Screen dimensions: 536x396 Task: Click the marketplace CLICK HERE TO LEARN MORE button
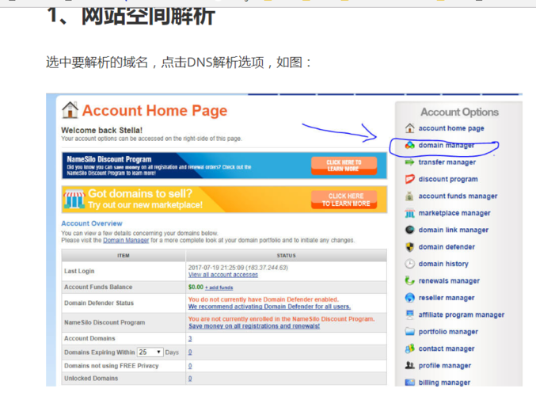pos(344,200)
